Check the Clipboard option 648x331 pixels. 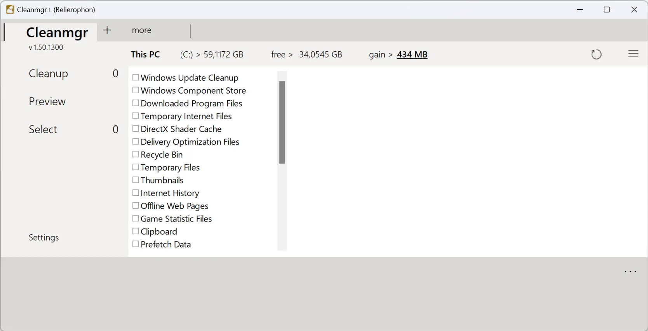pyautogui.click(x=136, y=231)
